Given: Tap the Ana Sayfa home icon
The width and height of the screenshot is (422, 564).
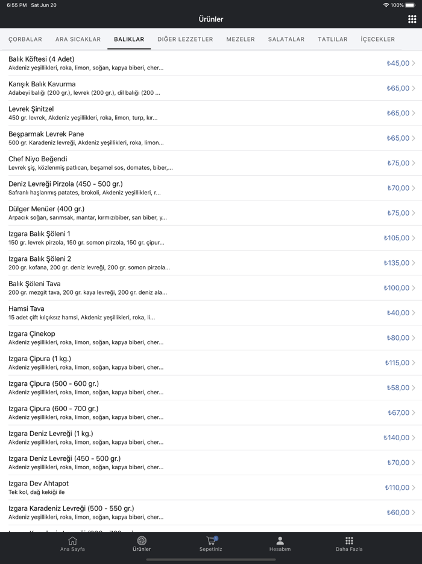Looking at the screenshot, I should pyautogui.click(x=72, y=541).
